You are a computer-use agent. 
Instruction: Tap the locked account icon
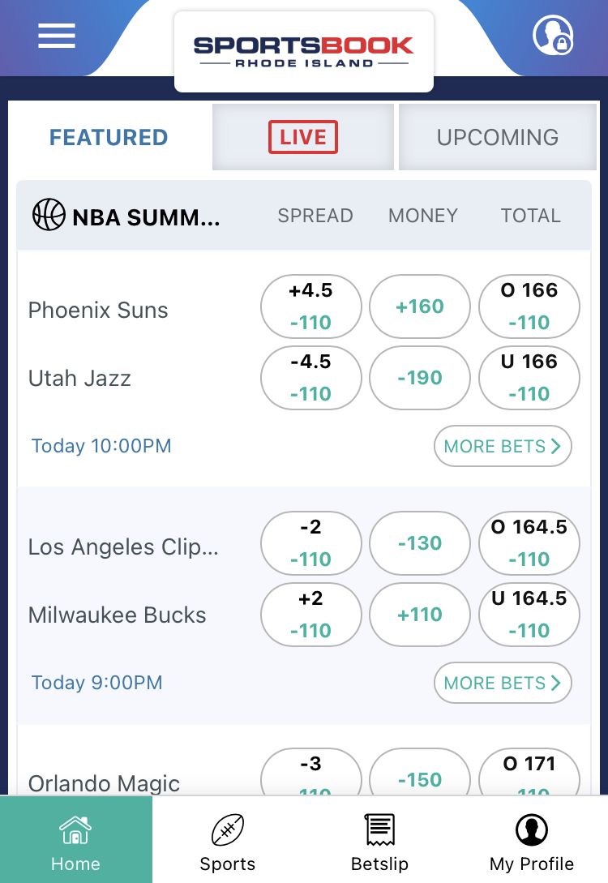click(553, 35)
